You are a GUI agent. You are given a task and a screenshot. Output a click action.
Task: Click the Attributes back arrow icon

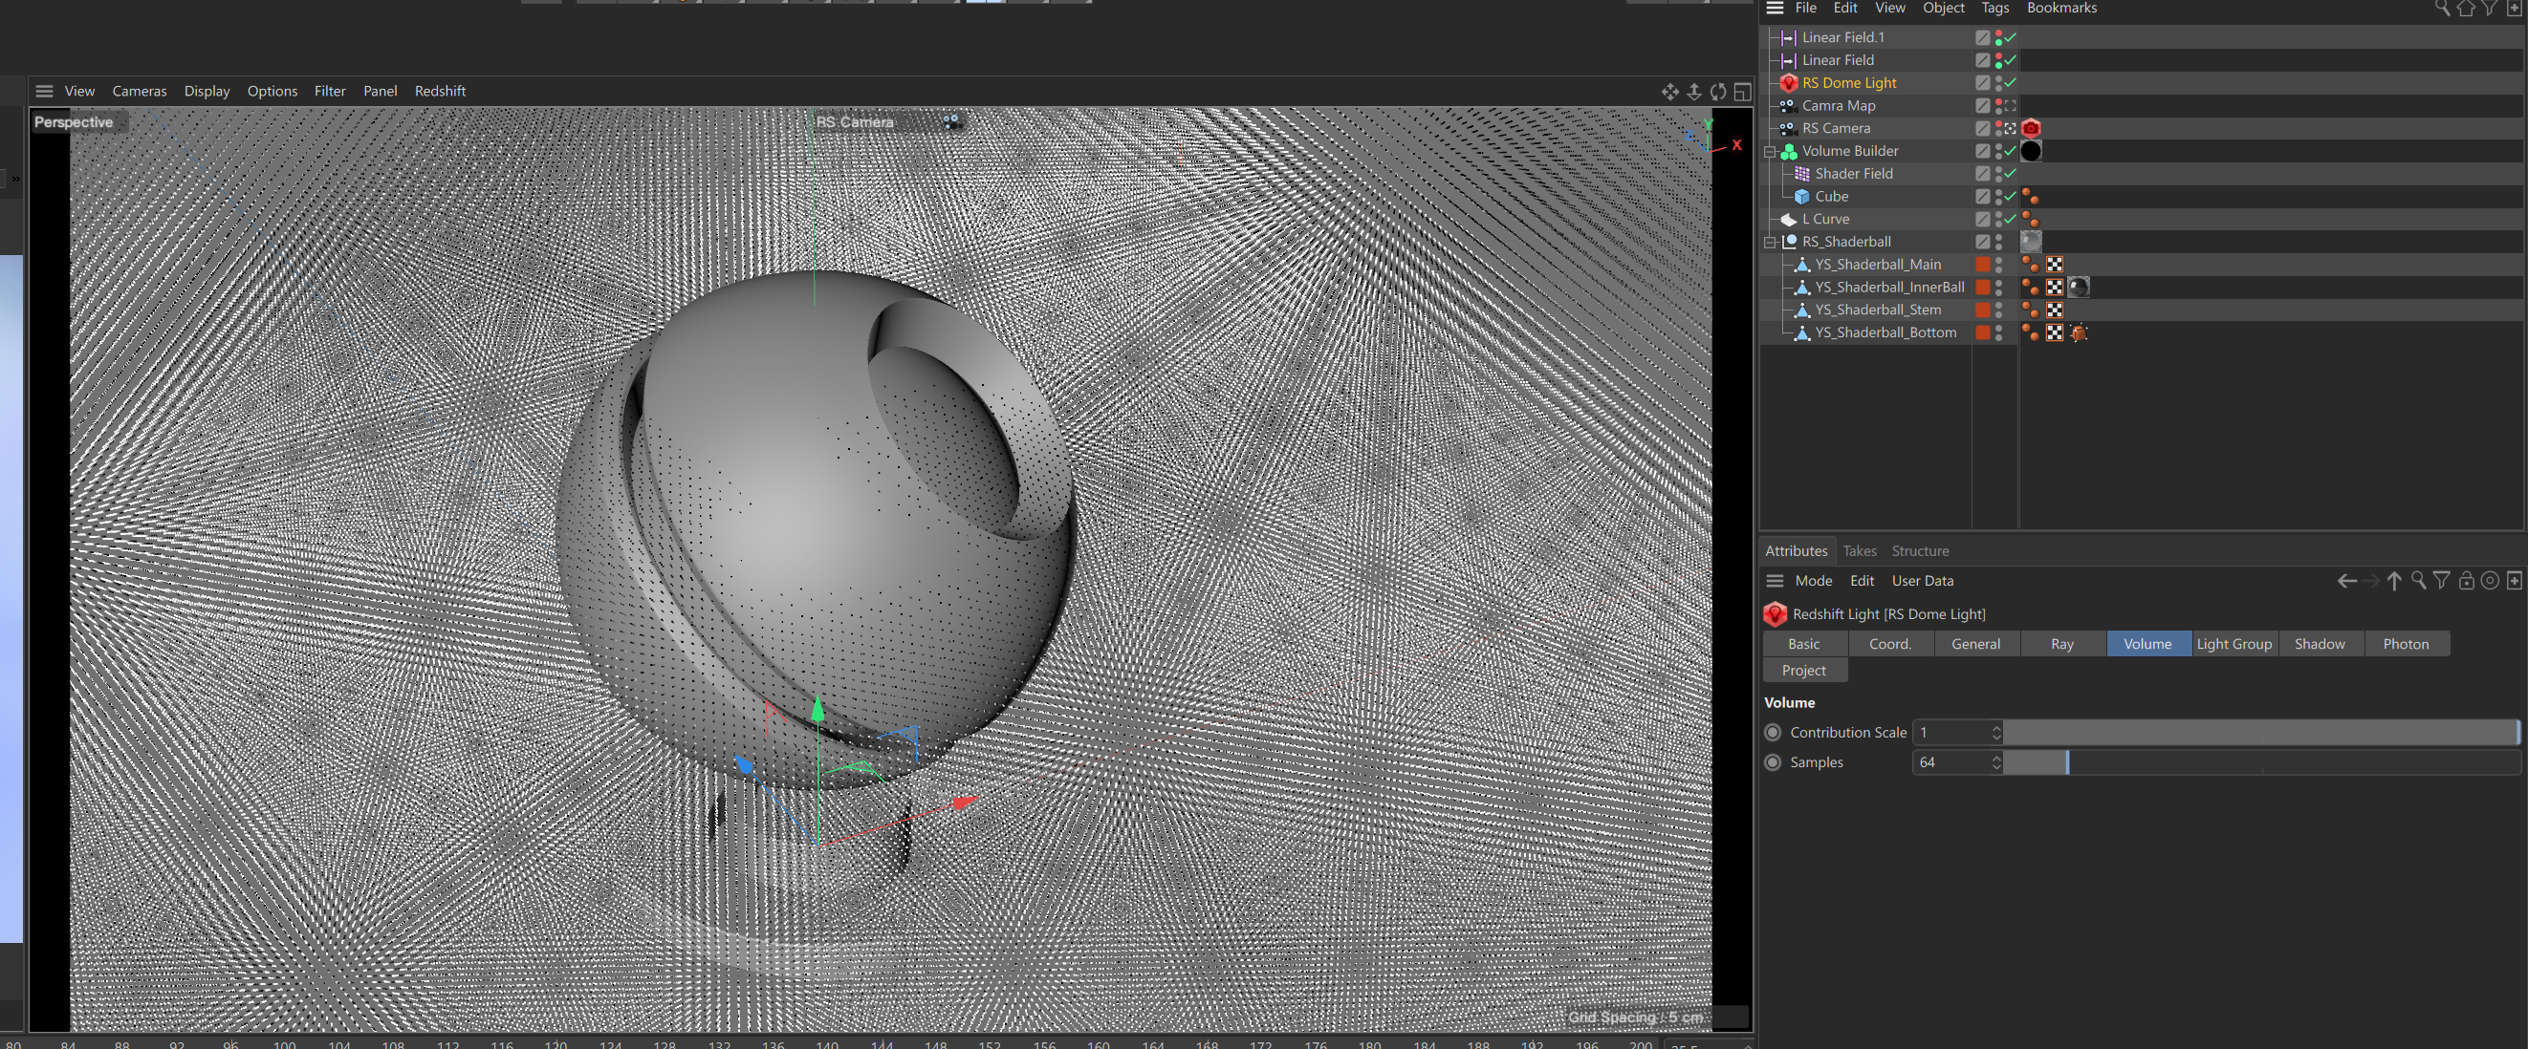click(2346, 582)
